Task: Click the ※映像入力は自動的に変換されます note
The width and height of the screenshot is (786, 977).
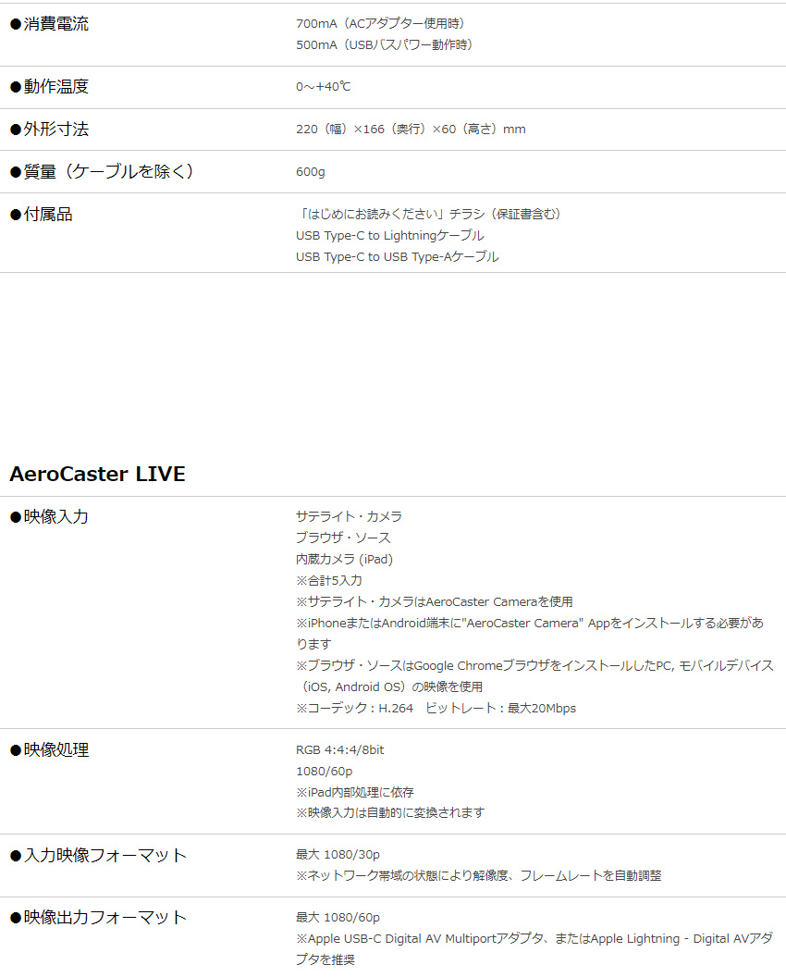Action: (x=390, y=812)
